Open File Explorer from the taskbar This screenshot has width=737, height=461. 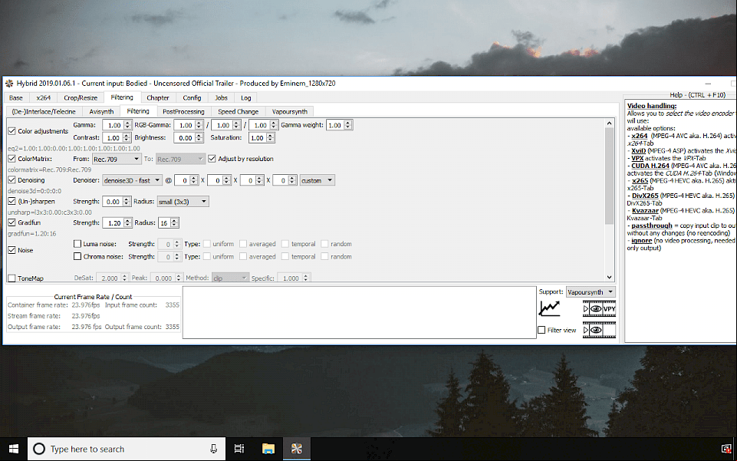[x=268, y=449]
